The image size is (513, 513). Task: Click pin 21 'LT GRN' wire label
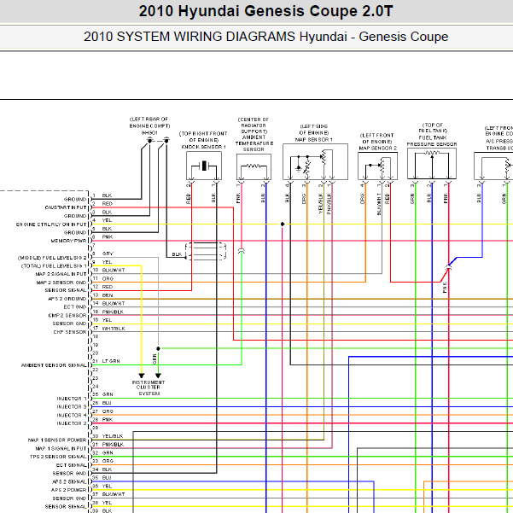coord(111,361)
